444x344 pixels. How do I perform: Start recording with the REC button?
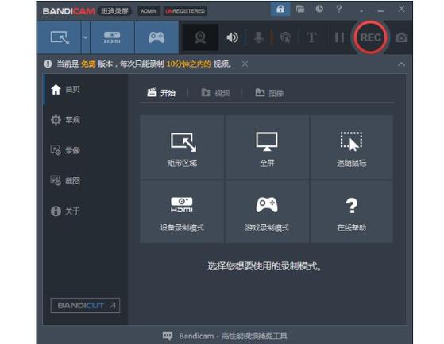pos(370,37)
